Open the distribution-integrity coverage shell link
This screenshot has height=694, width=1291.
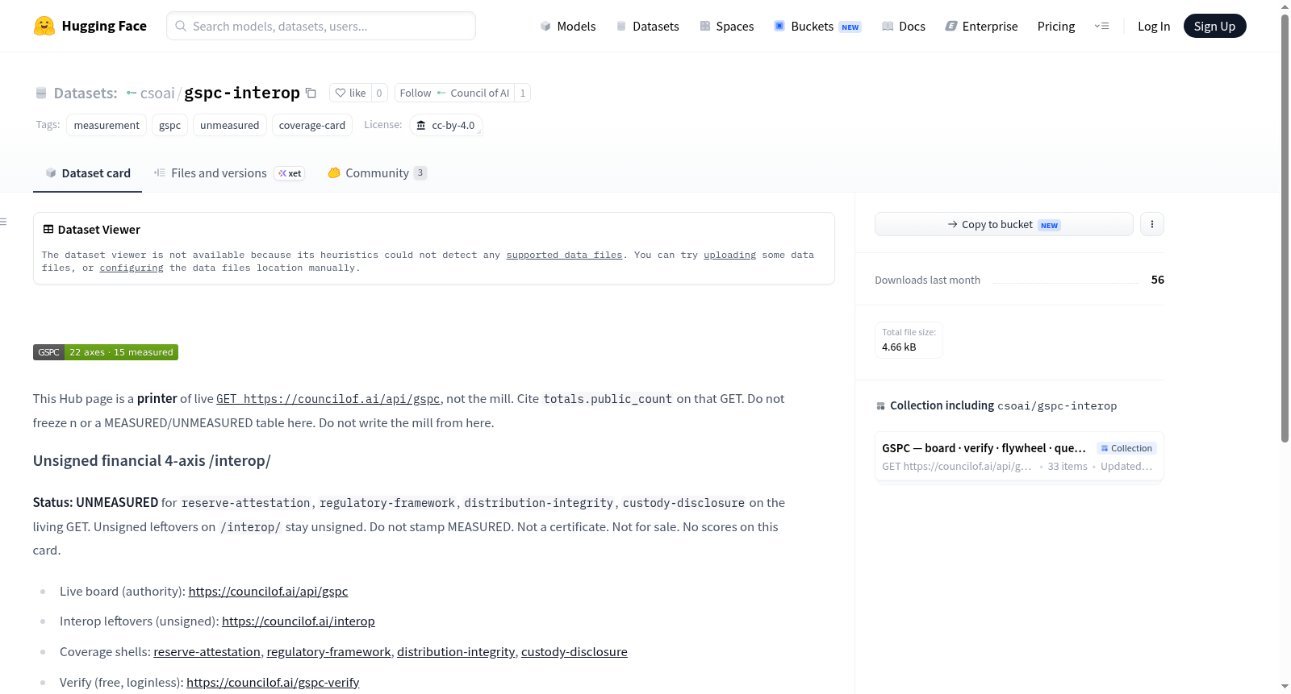point(456,652)
